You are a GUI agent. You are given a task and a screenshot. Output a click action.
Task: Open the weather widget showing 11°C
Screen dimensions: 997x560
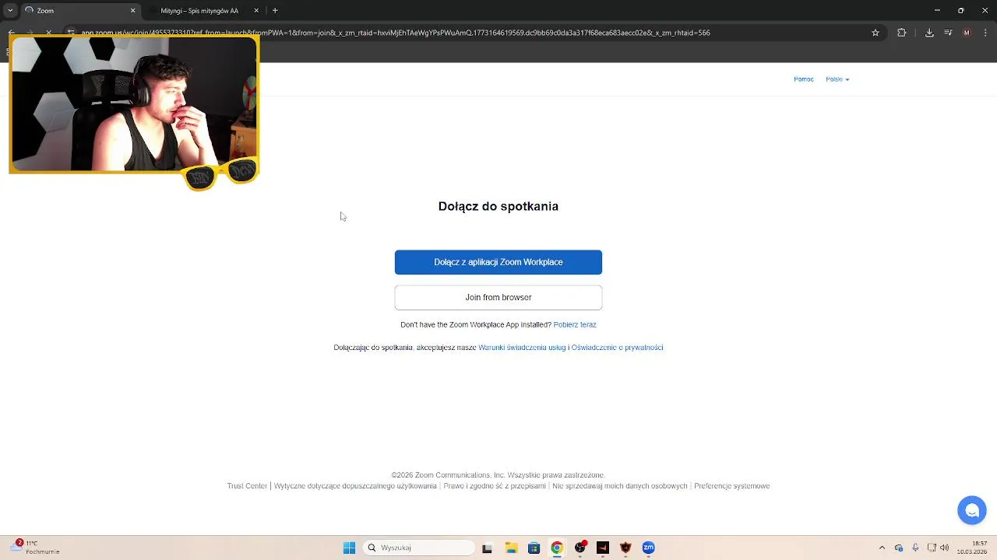point(36,548)
